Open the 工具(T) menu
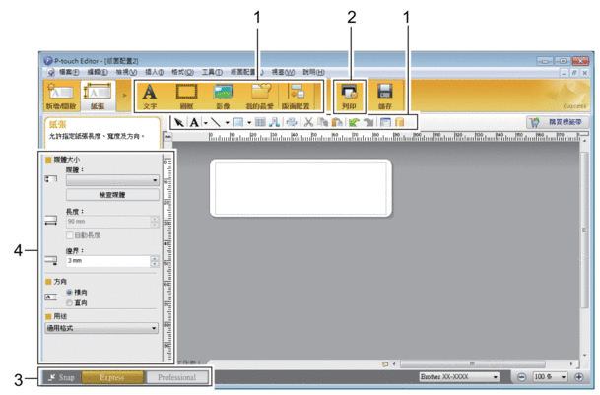 tap(212, 72)
